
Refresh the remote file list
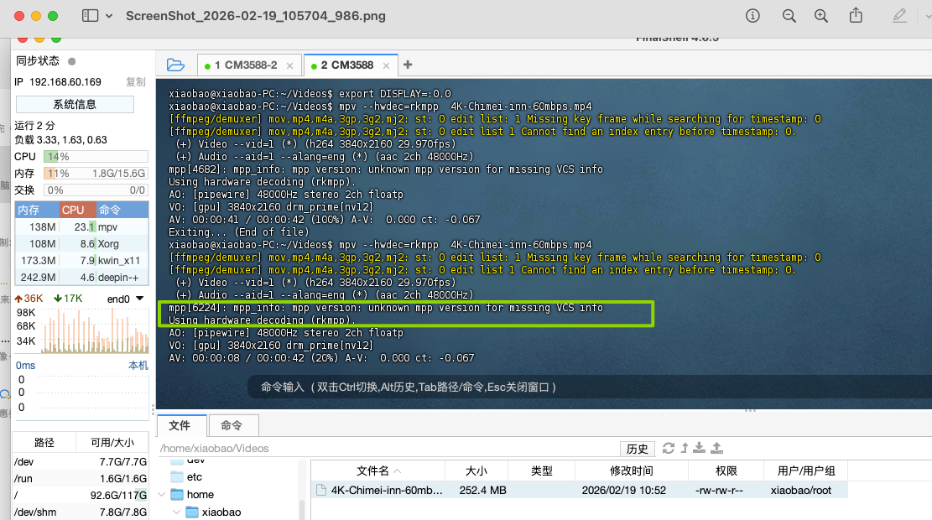click(669, 448)
